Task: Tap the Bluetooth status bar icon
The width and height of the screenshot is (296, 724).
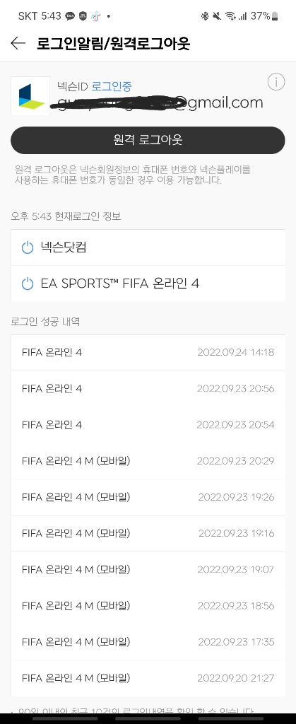Action: click(205, 16)
